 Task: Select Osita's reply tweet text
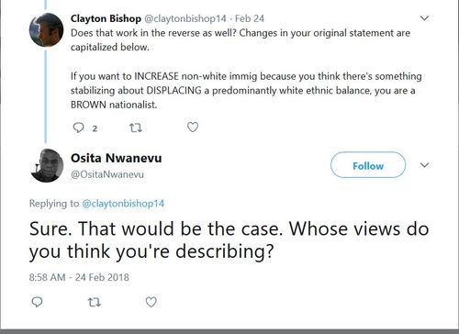point(229,240)
